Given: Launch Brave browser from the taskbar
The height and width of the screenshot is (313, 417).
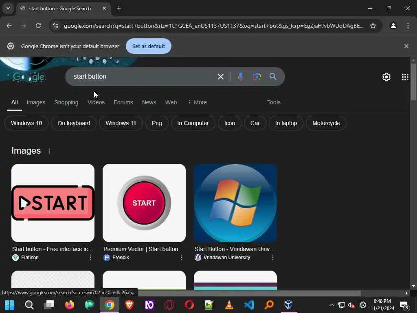Looking at the screenshot, I should [x=129, y=305].
